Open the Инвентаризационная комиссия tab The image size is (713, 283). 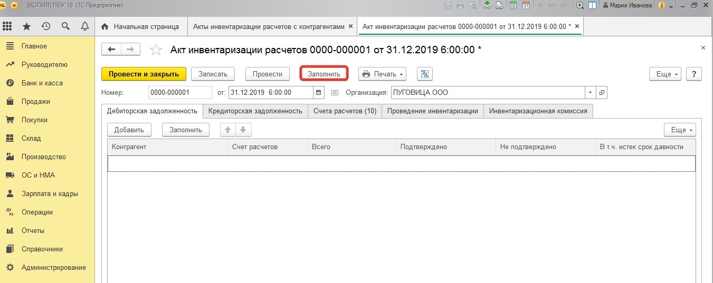click(538, 111)
